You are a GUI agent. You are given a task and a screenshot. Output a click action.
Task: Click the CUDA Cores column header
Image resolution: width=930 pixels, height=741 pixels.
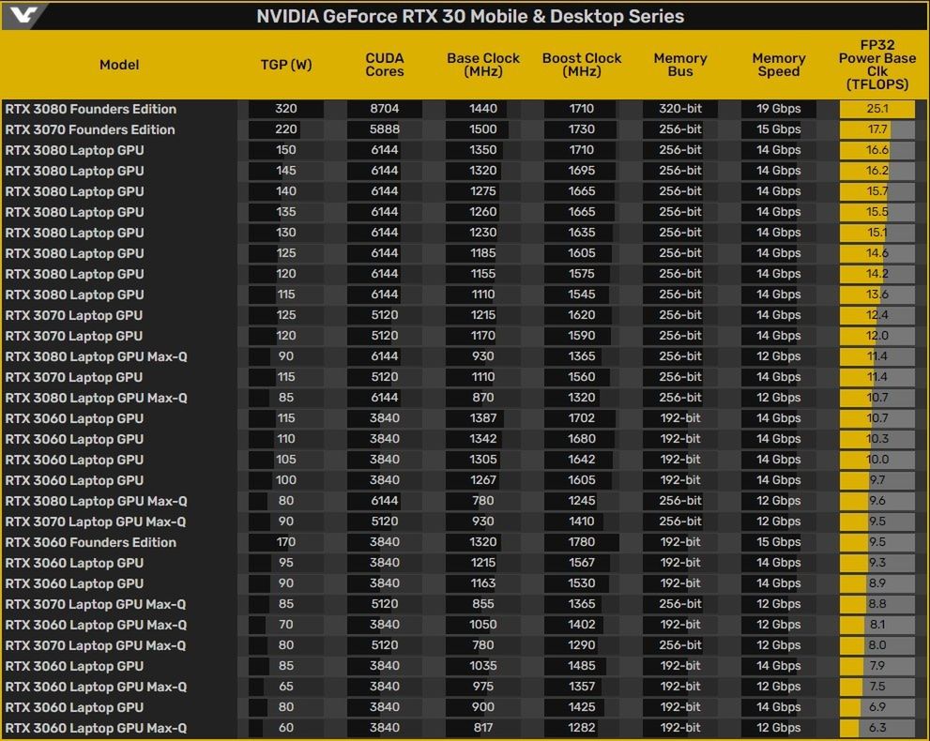coord(385,65)
